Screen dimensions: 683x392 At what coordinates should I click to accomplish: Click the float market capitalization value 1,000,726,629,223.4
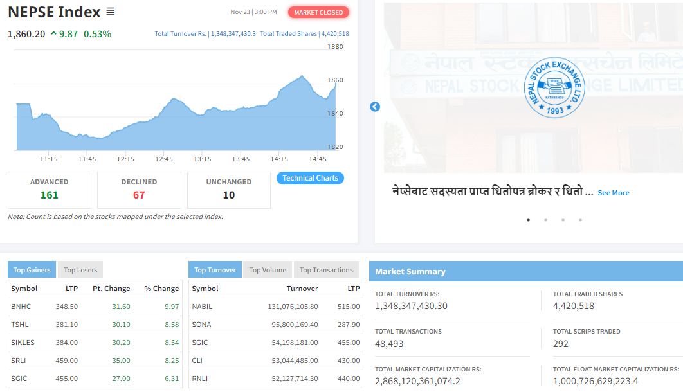(x=596, y=381)
